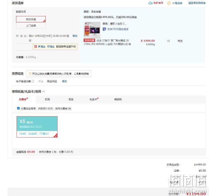Switch to the 红包 tab
The width and height of the screenshot is (209, 196).
click(x=47, y=99)
